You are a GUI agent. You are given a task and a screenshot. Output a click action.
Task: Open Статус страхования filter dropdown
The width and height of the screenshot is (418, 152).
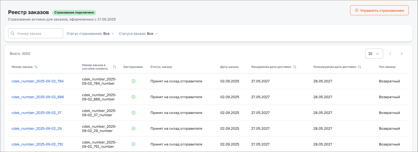pos(90,34)
